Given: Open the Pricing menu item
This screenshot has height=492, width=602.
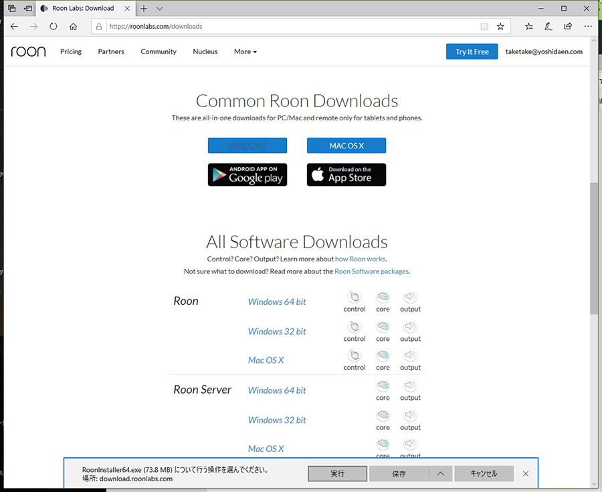Looking at the screenshot, I should [71, 51].
